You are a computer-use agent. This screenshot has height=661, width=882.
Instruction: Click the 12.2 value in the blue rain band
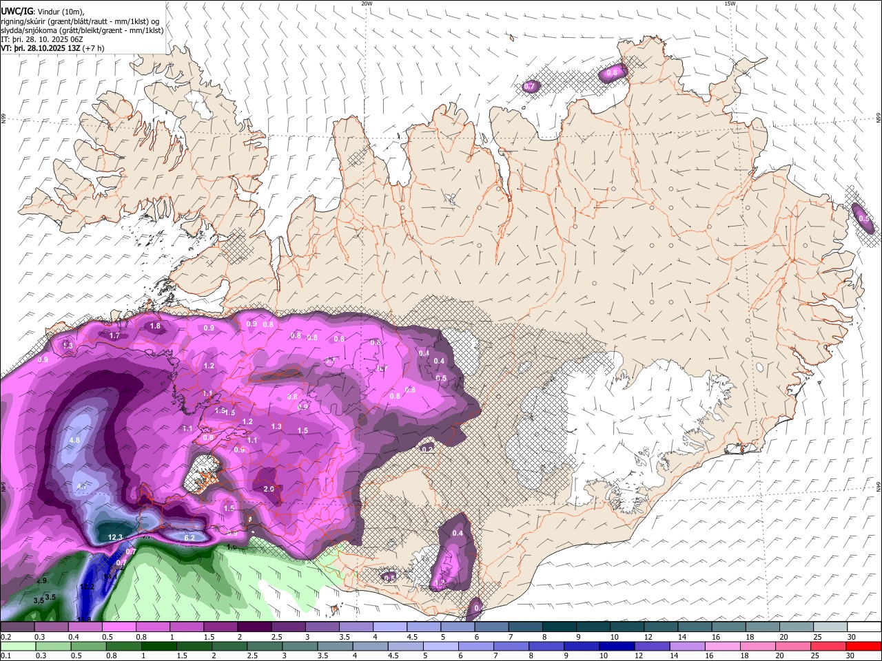coord(88,587)
